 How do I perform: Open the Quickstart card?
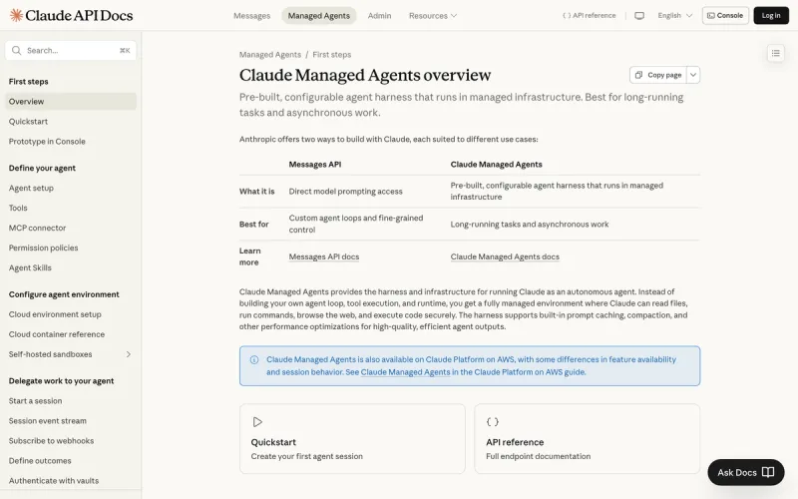[352, 438]
